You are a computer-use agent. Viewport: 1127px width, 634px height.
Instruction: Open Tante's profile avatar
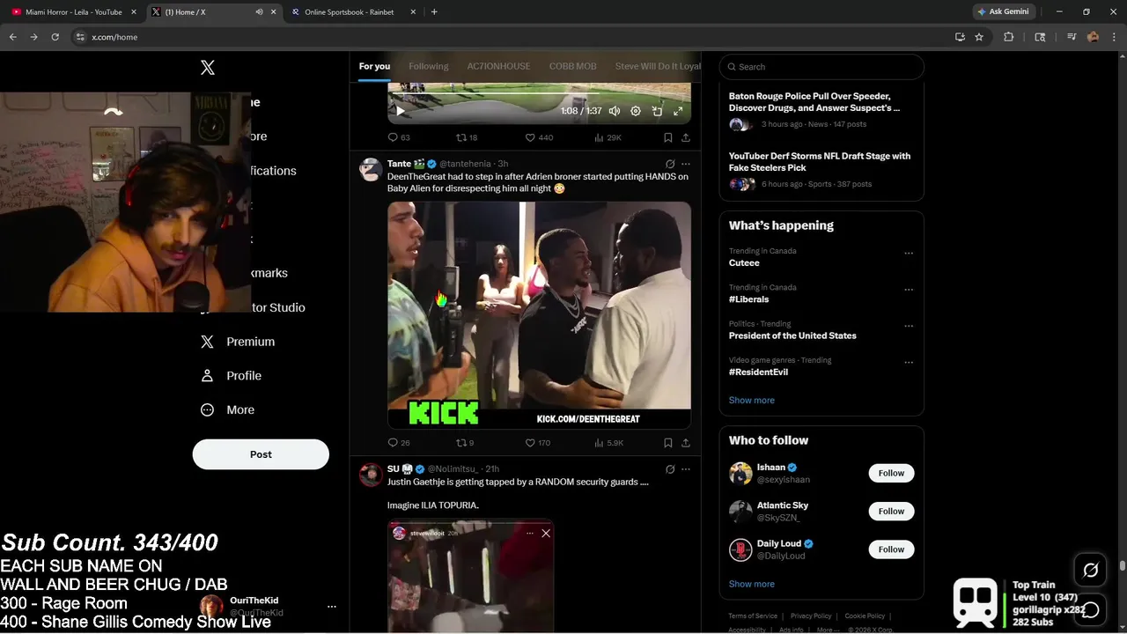pos(371,170)
